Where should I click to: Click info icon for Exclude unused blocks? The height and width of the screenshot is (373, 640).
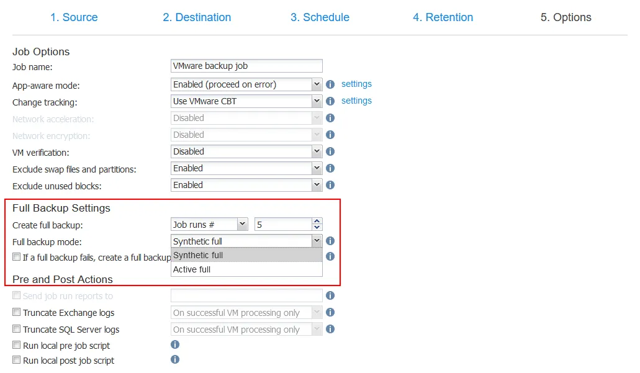click(330, 185)
